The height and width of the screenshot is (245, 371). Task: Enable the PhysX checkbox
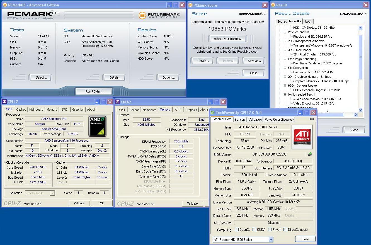(x=270, y=230)
